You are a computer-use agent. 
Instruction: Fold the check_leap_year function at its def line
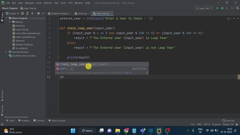click(x=58, y=28)
